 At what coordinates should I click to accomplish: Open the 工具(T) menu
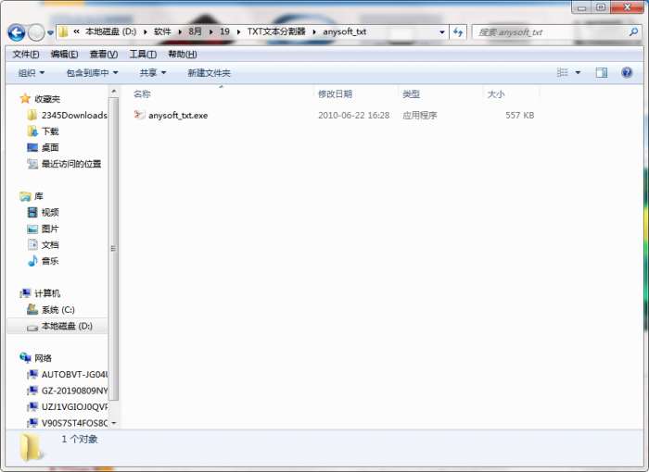[143, 55]
